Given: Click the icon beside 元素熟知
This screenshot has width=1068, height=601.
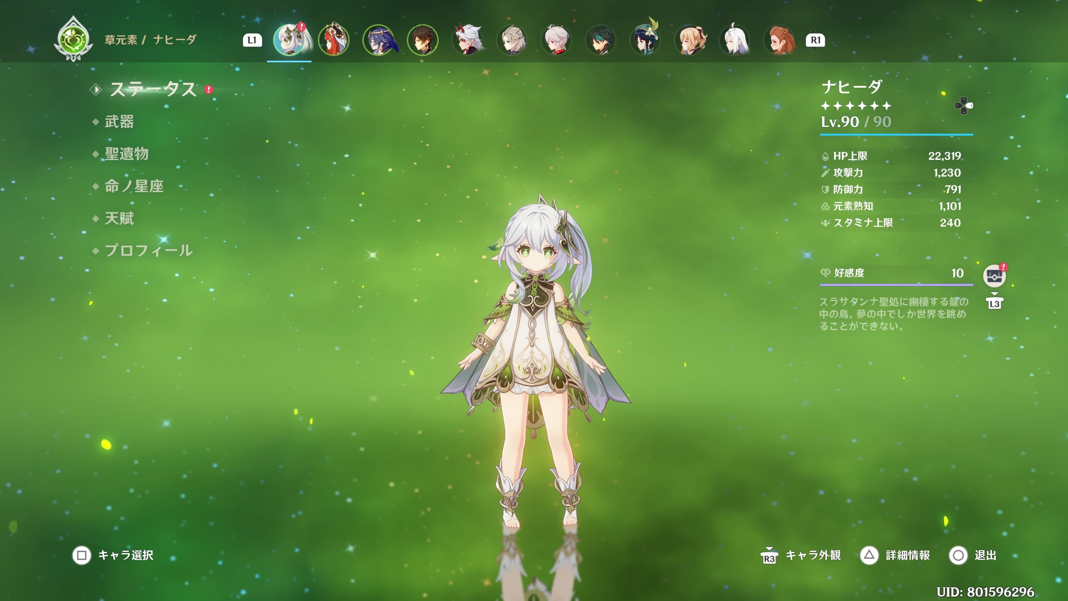Looking at the screenshot, I should (x=825, y=206).
